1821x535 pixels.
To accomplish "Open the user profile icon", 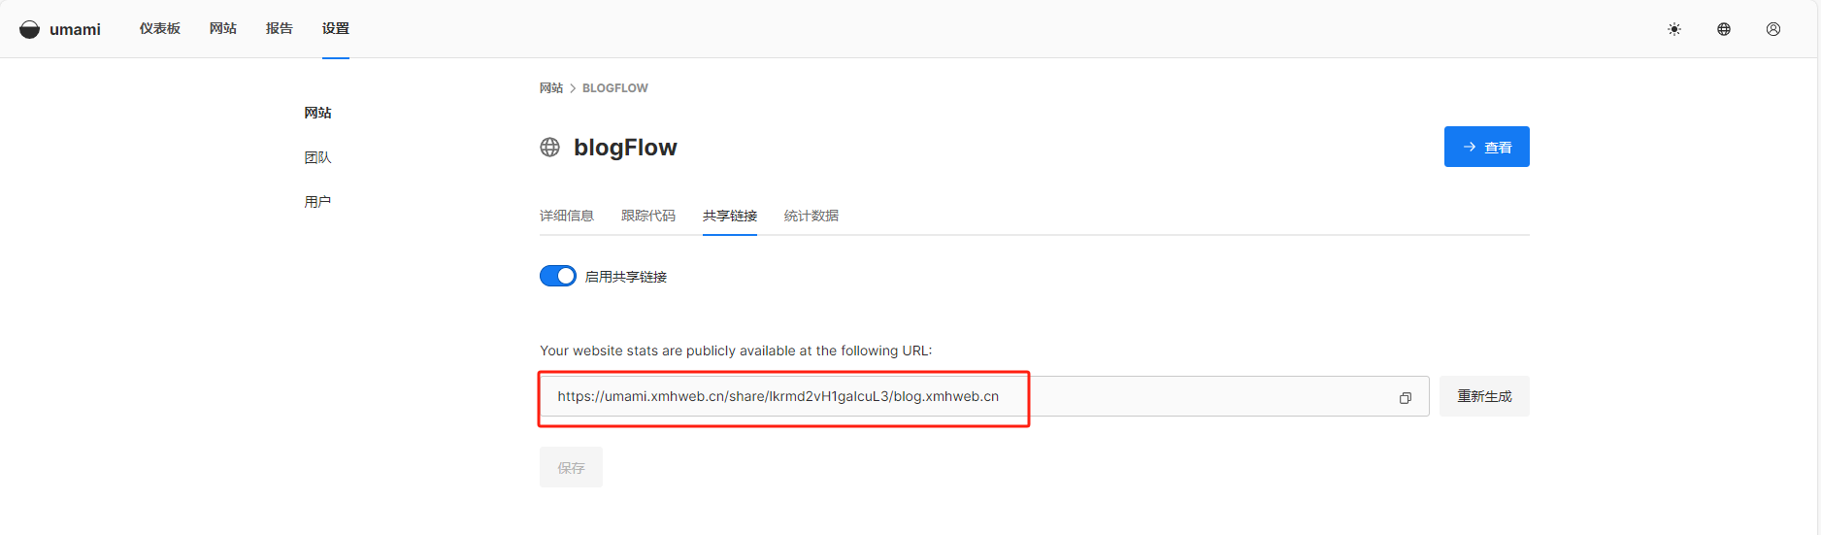I will [x=1773, y=29].
